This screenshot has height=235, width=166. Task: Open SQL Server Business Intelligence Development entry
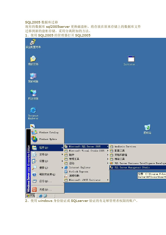138,163
